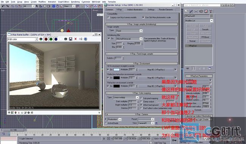This screenshot has height=144, width=246.
Task: Open the Modifiers menu
Action: pos(42,2)
